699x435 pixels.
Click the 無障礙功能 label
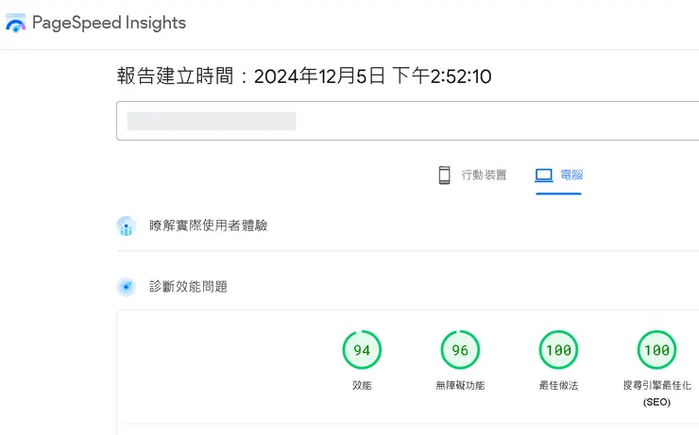click(x=460, y=386)
